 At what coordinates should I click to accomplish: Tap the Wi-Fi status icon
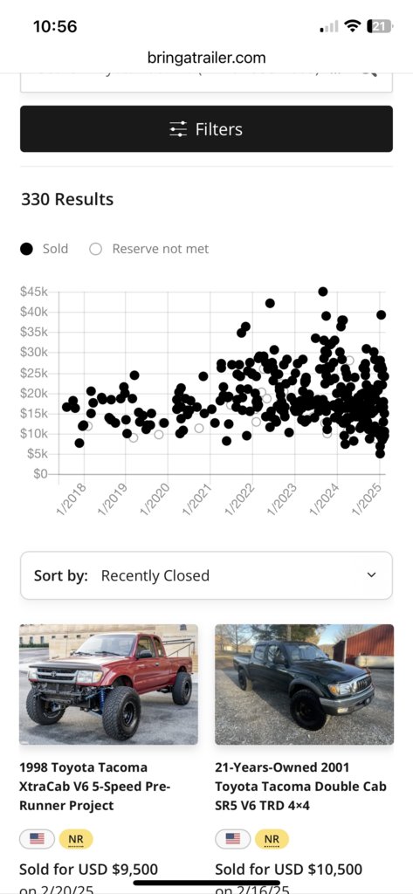point(353,26)
